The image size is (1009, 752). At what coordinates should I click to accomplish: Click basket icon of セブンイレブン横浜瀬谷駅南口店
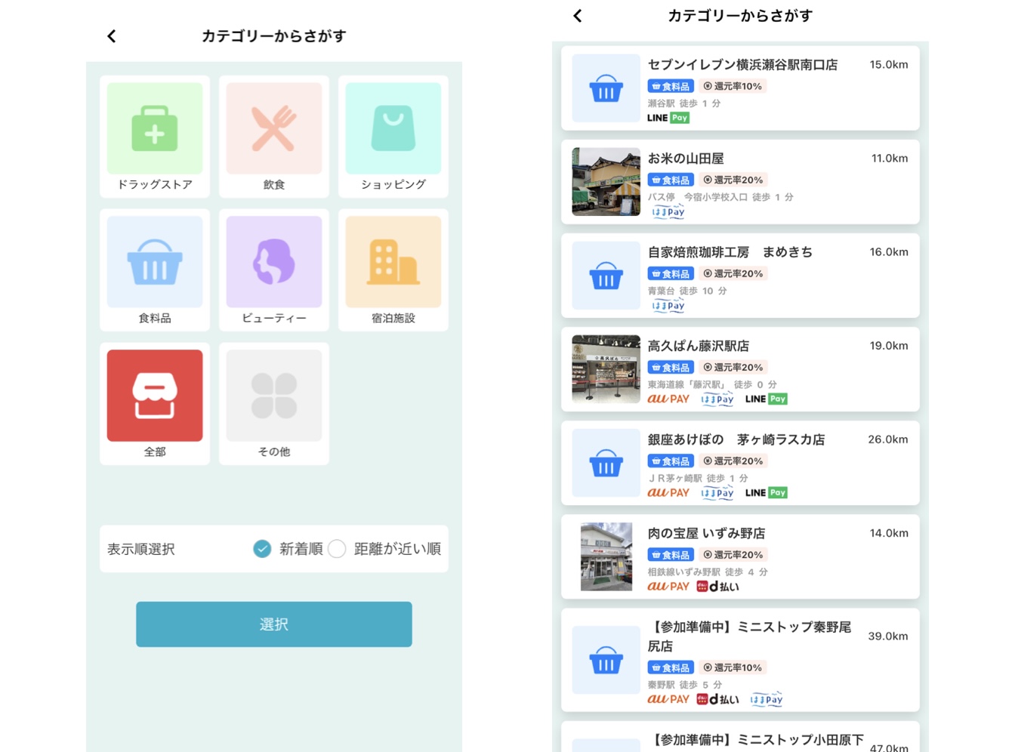[x=606, y=88]
